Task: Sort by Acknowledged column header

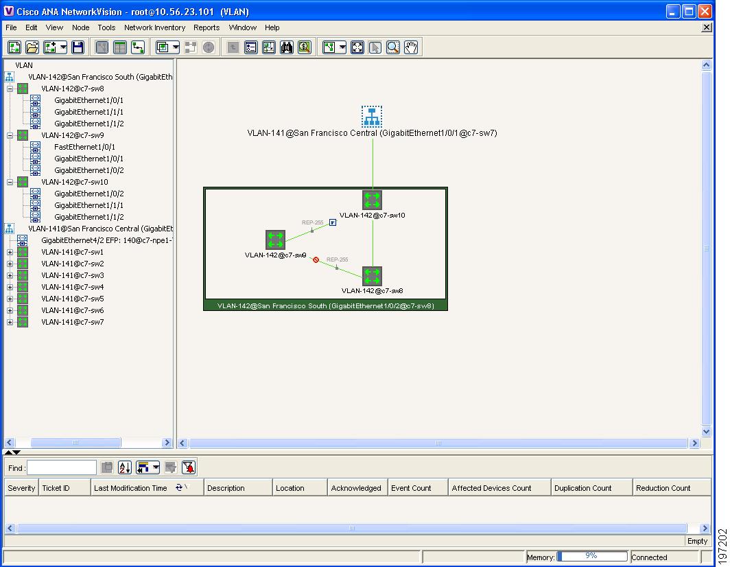Action: pyautogui.click(x=357, y=488)
